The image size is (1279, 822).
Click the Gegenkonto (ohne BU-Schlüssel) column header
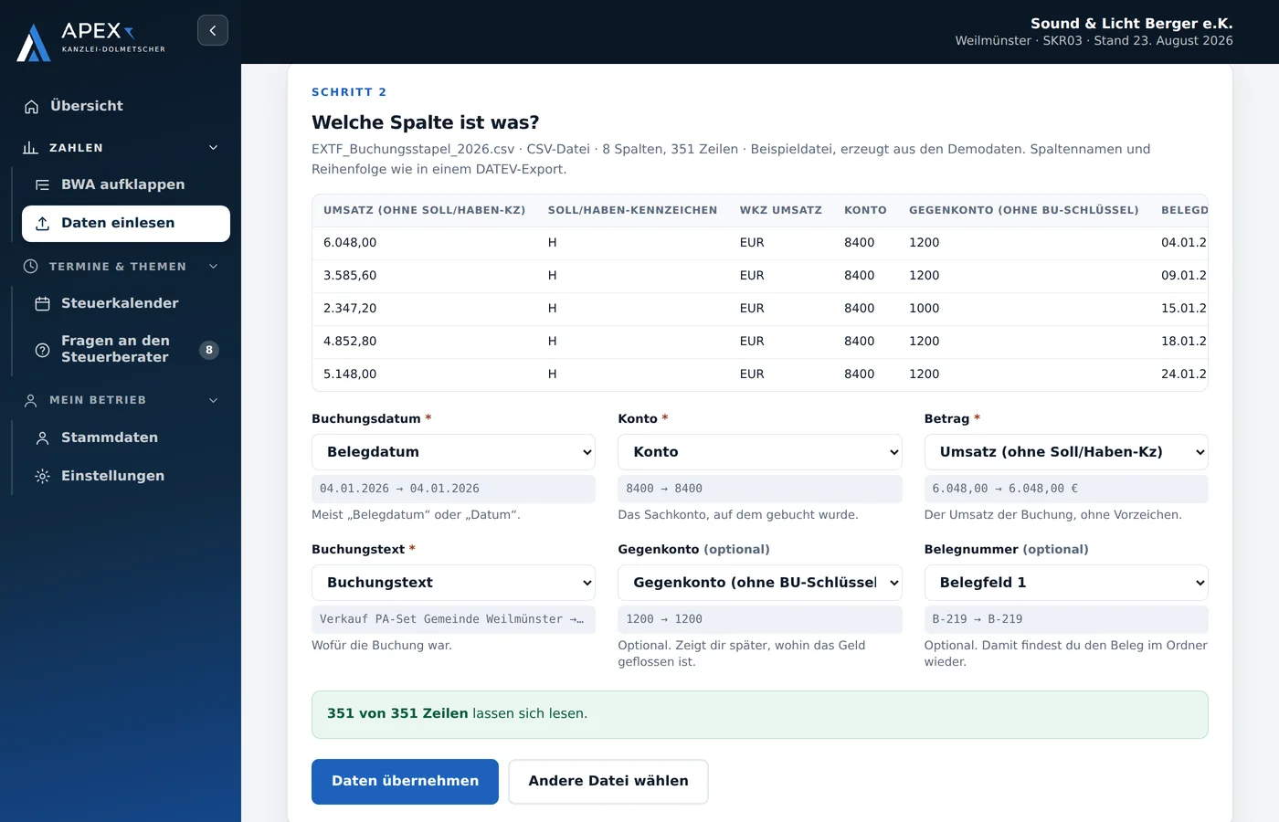1024,210
